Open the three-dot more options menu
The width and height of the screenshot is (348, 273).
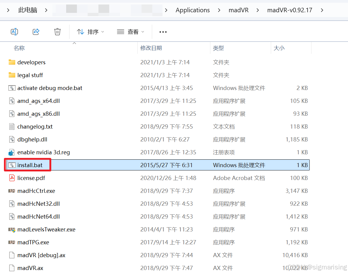163,32
